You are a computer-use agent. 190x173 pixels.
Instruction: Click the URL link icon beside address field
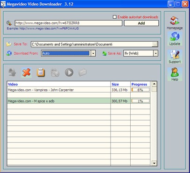9,23
